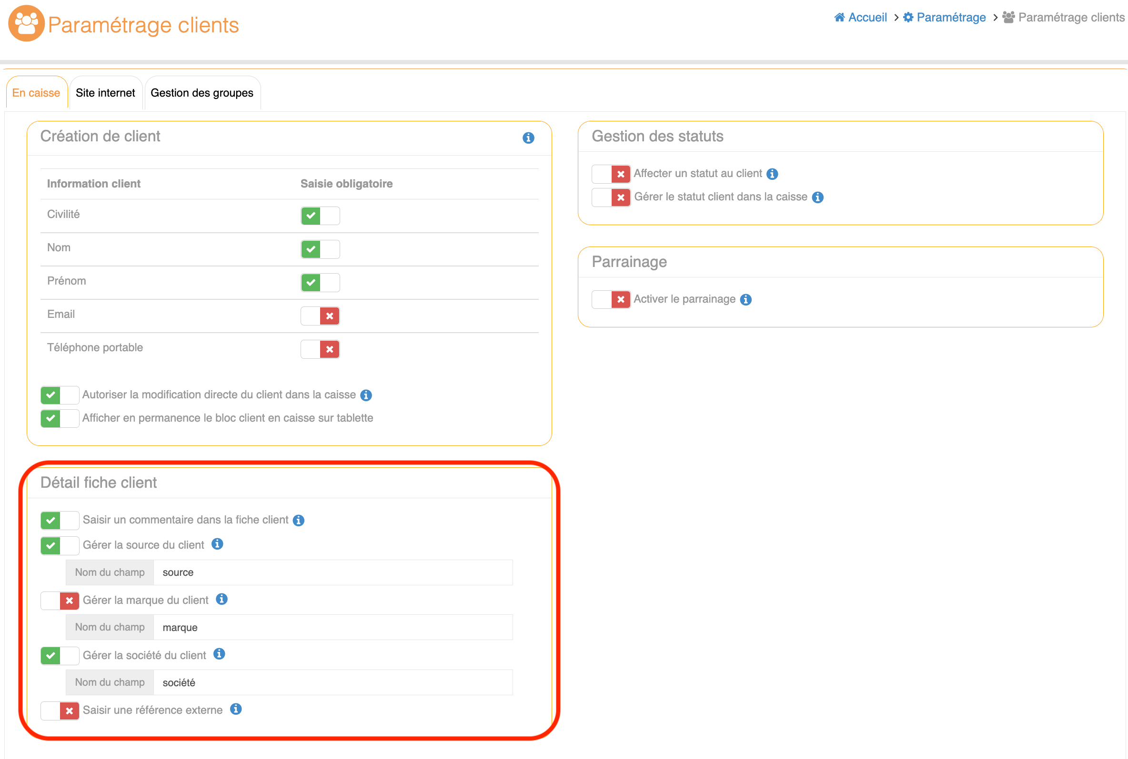
Task: Toggle Téléphone portable mandatory switch
Action: (x=320, y=349)
